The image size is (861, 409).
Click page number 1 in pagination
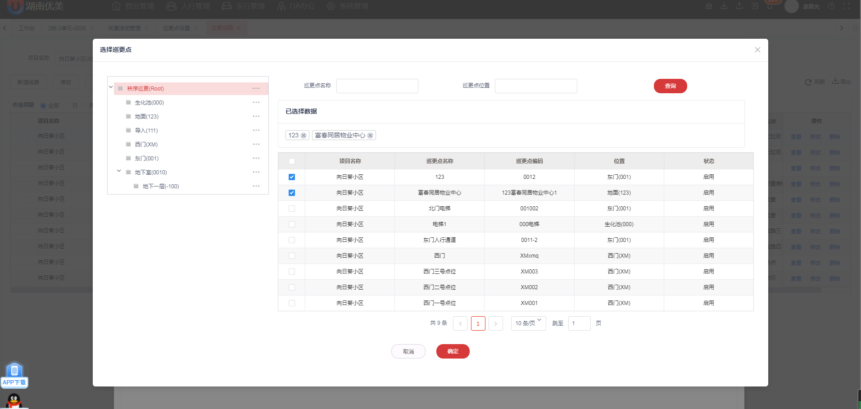478,323
